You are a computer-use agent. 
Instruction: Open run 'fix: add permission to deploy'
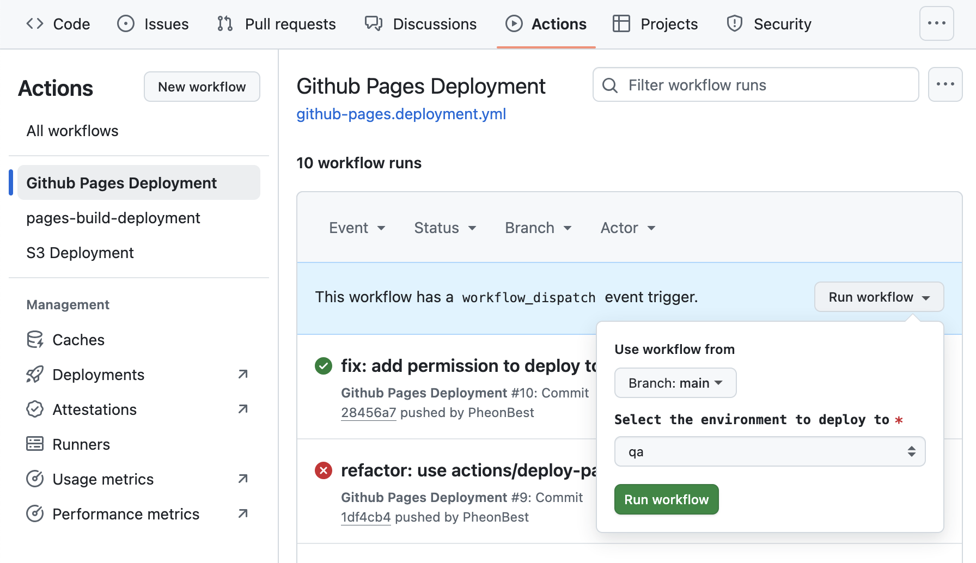[x=468, y=366]
